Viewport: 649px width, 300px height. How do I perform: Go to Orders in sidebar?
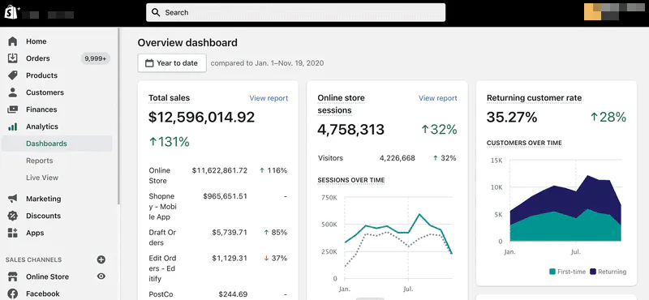pos(37,58)
